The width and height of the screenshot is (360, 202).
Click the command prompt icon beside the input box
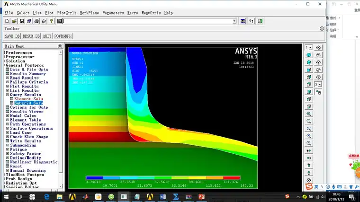(60, 21)
